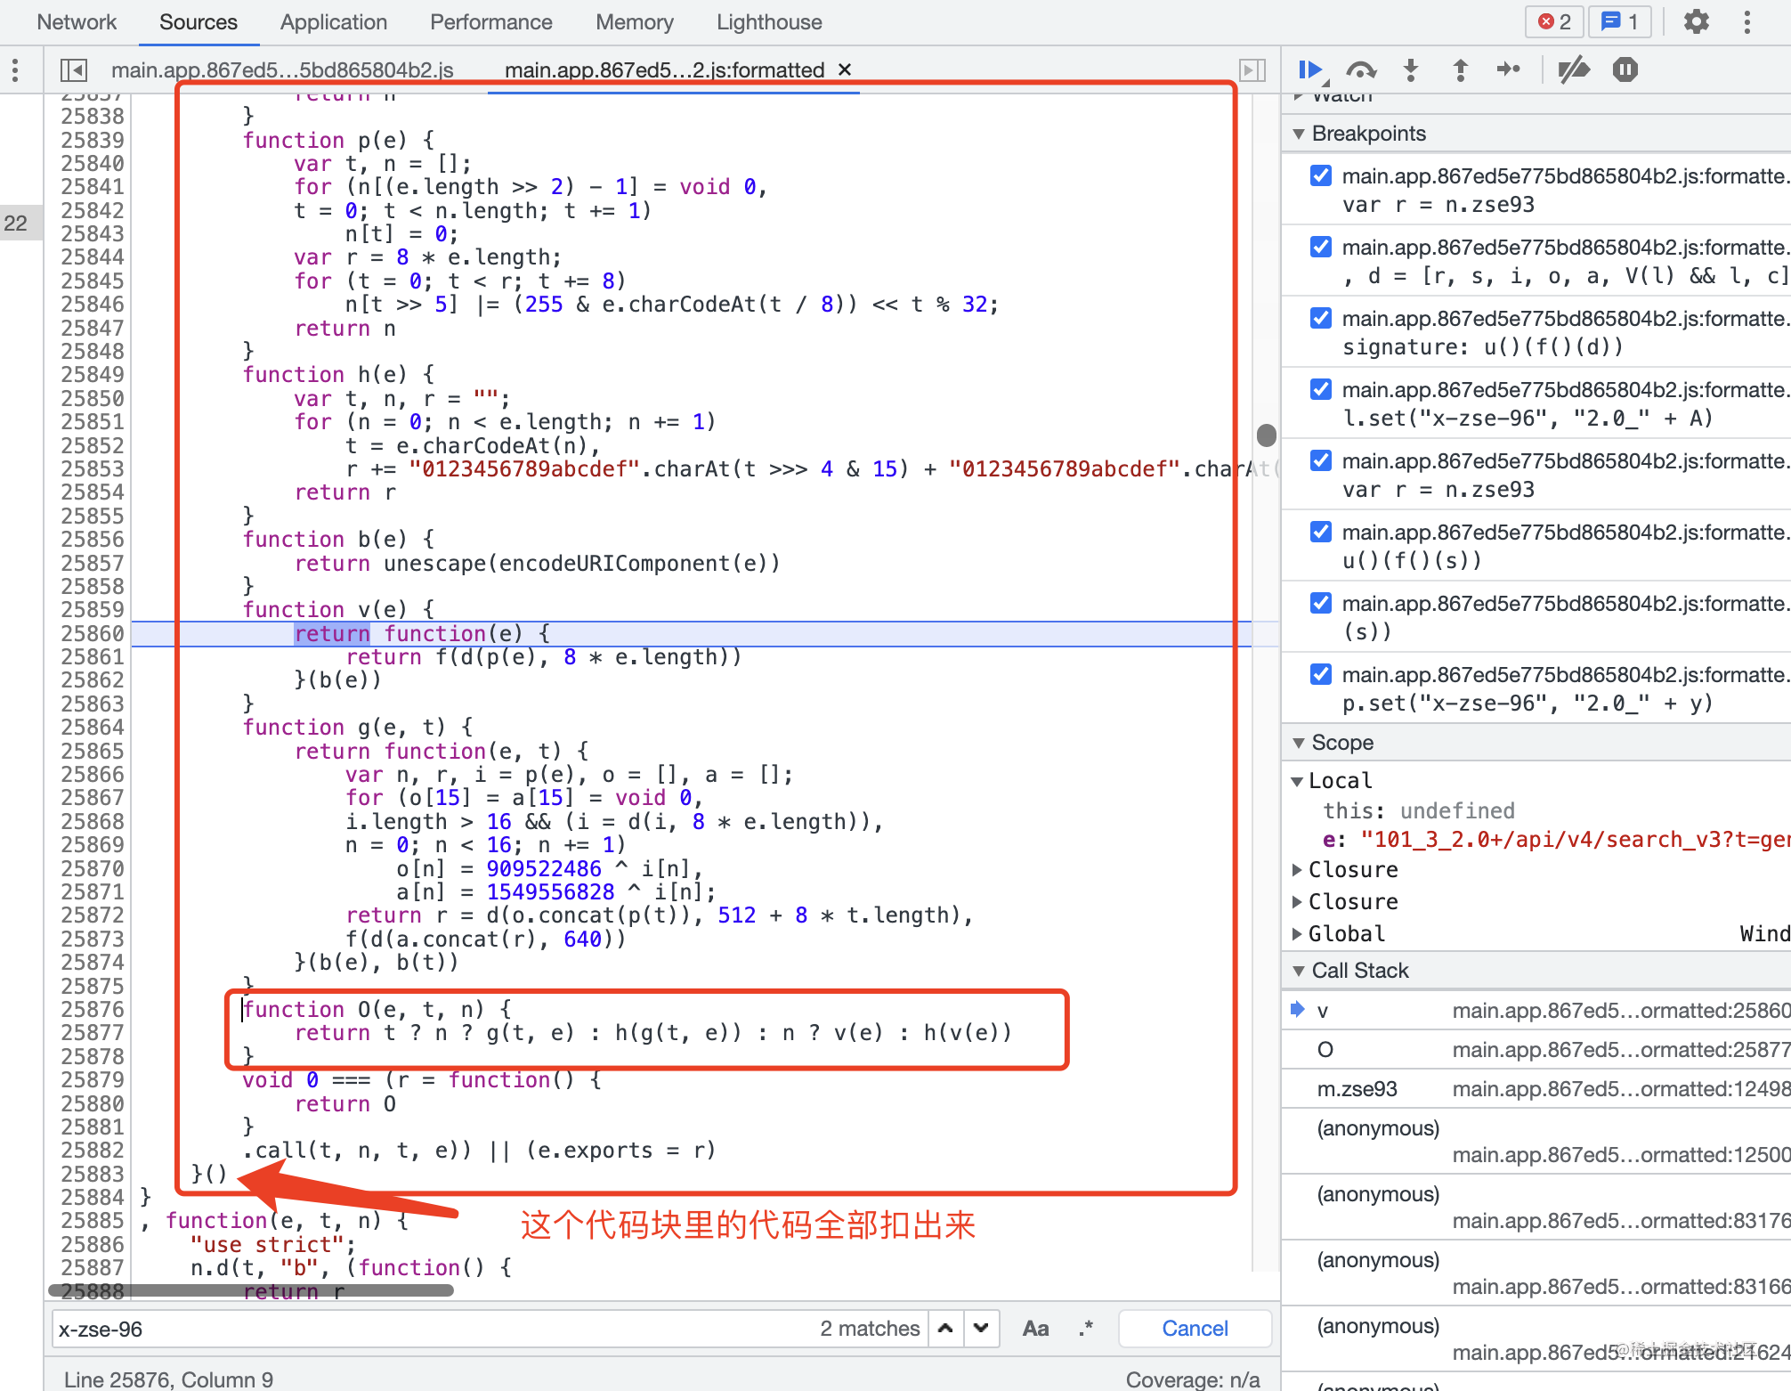Grab the editor horizontal scrollbar
Viewport: 1791px width, 1391px height.
coord(251,1289)
